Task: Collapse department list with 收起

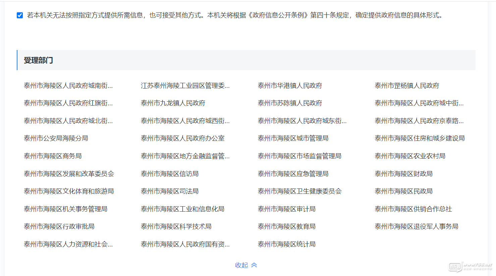Action: tap(241, 265)
